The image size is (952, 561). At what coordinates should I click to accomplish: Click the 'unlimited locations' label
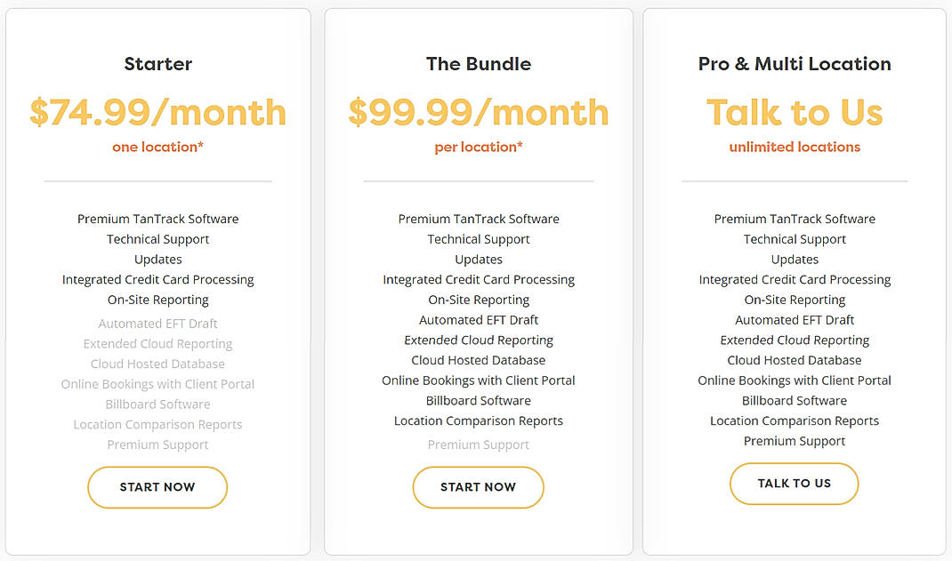pos(794,146)
